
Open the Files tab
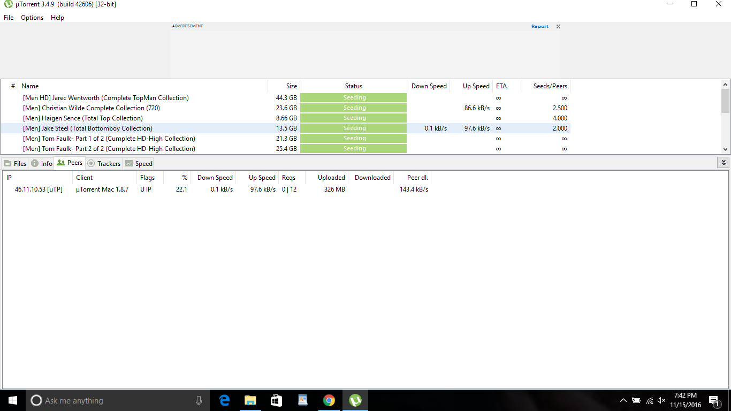pos(15,163)
